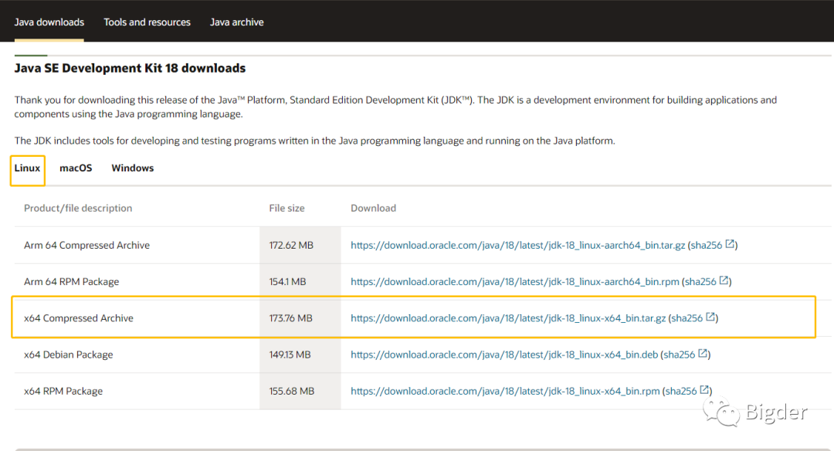834x451 pixels.
Task: Select the macOS platform tab
Action: (x=76, y=168)
